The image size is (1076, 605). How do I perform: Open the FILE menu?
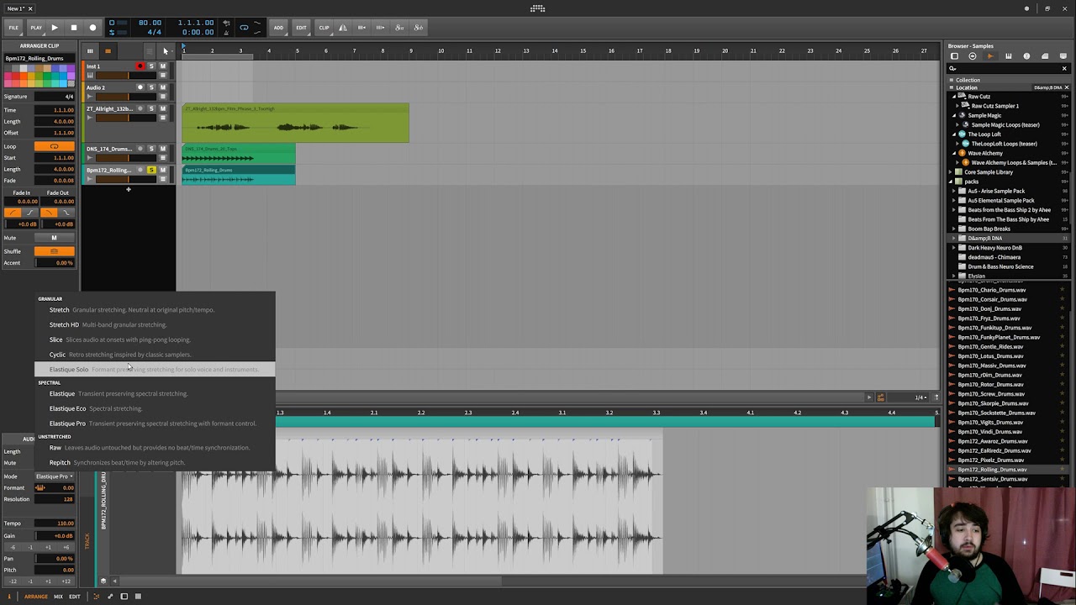[13, 28]
